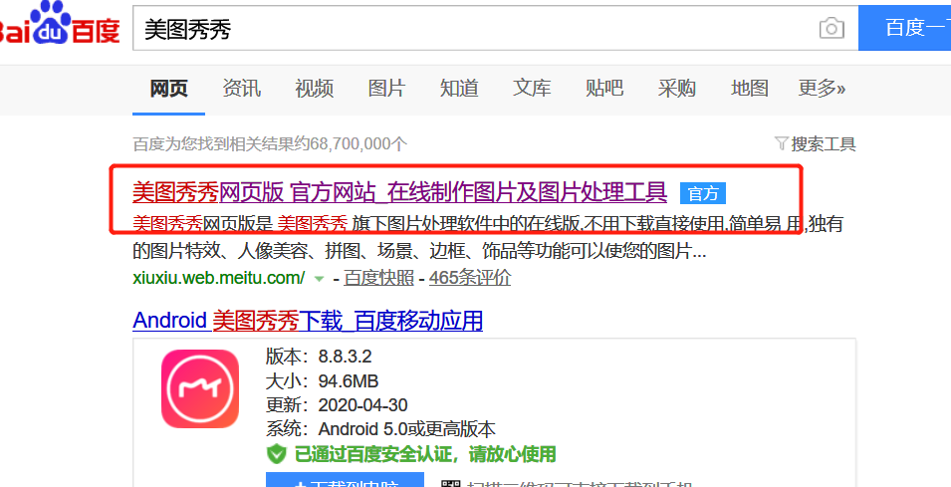Image resolution: width=951 pixels, height=487 pixels.
Task: Expand the 更多» menu
Action: coord(822,89)
